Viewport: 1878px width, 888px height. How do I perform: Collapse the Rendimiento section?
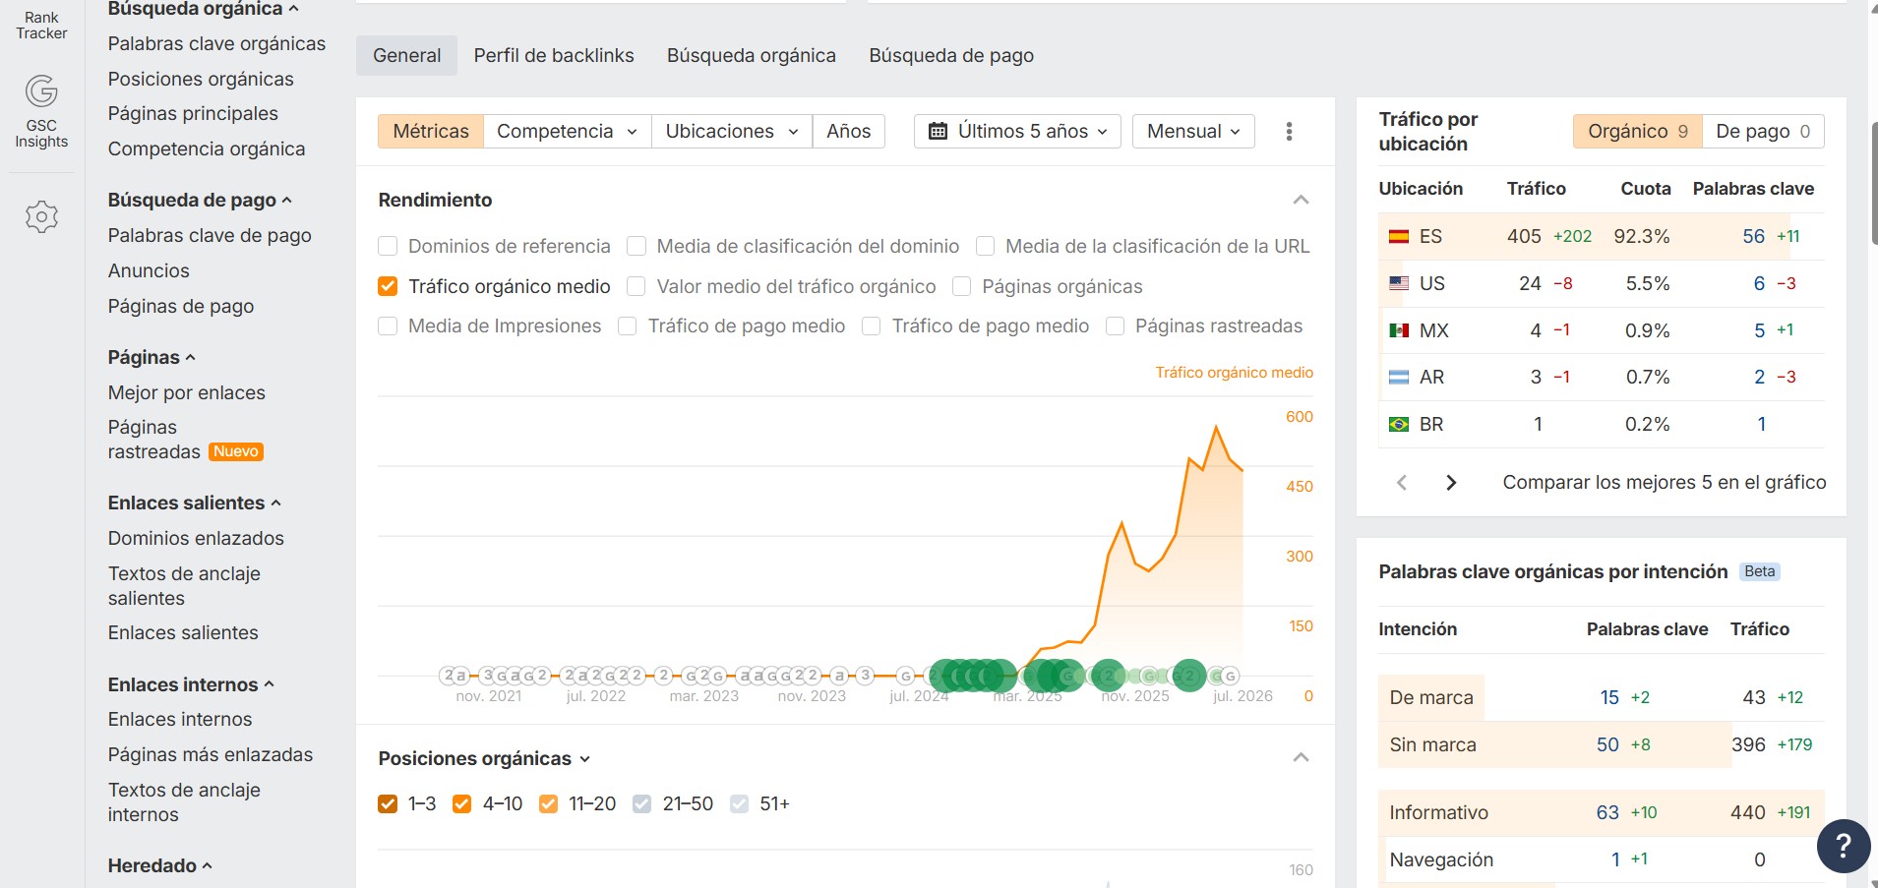coord(1301,200)
